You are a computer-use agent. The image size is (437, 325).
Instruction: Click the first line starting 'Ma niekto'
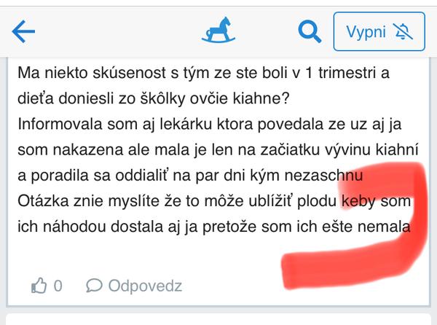pyautogui.click(x=204, y=73)
